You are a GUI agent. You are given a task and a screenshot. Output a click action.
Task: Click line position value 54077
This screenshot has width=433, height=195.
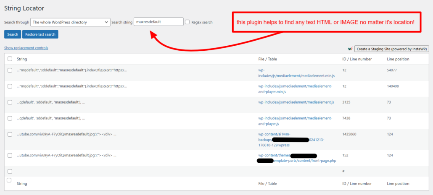coord(391,70)
